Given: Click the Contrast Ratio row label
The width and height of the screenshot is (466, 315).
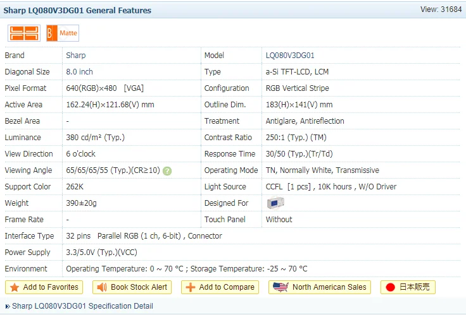Looking at the screenshot, I should click(228, 138).
